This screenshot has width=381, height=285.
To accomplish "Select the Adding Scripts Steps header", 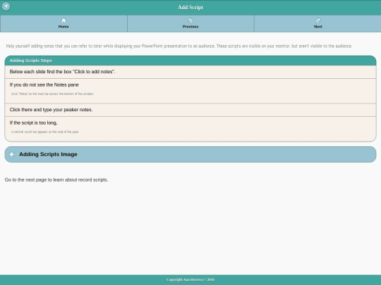I will (x=190, y=61).
